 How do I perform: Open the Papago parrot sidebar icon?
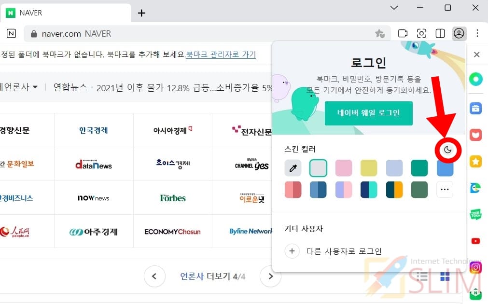(475, 188)
